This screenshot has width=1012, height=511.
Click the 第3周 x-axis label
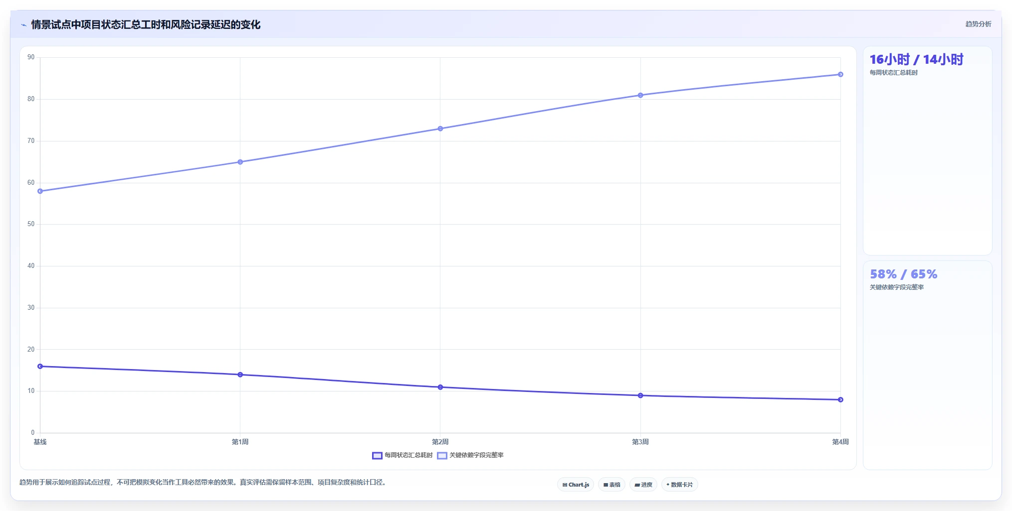tap(640, 442)
